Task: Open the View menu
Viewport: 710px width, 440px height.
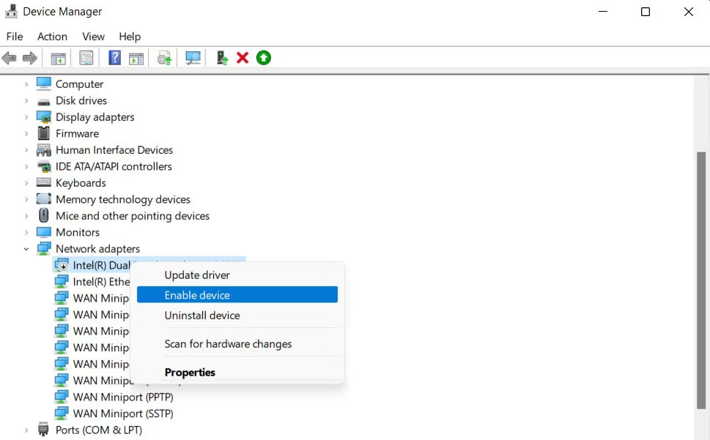Action: point(93,37)
